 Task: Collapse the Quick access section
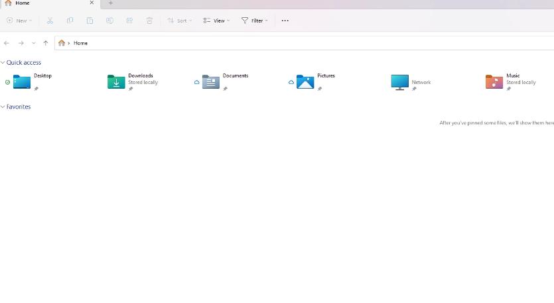pos(3,63)
